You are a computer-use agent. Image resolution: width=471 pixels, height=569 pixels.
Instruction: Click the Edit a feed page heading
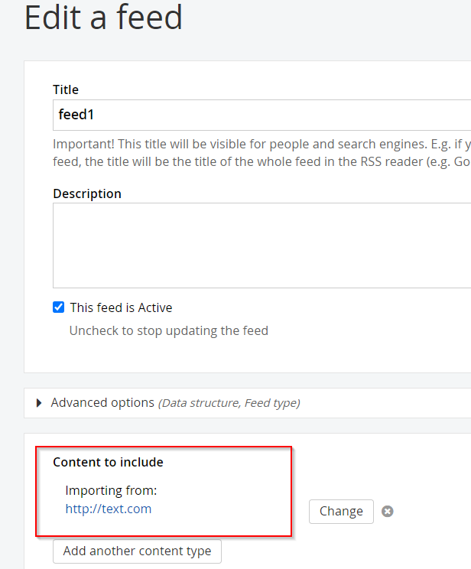pos(103,18)
